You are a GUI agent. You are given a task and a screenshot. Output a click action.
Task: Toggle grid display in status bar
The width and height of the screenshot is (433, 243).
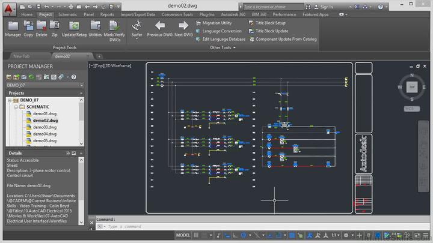(196, 235)
